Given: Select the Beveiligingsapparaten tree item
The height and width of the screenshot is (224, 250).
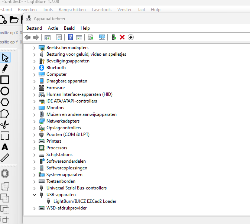Looking at the screenshot, I should pos(68,61).
